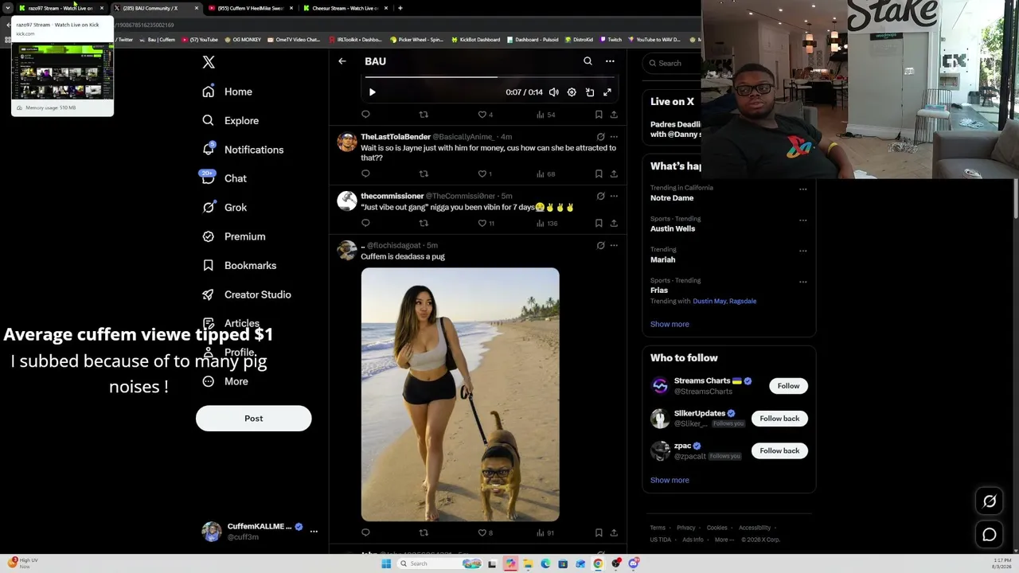Open options for Notre Dame trend
This screenshot has height=573, width=1019.
[802, 189]
